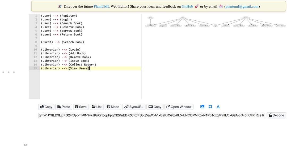Screen dimensions: 287x146
Task: Click the party popper icon in banner
Action: tap(60, 7)
